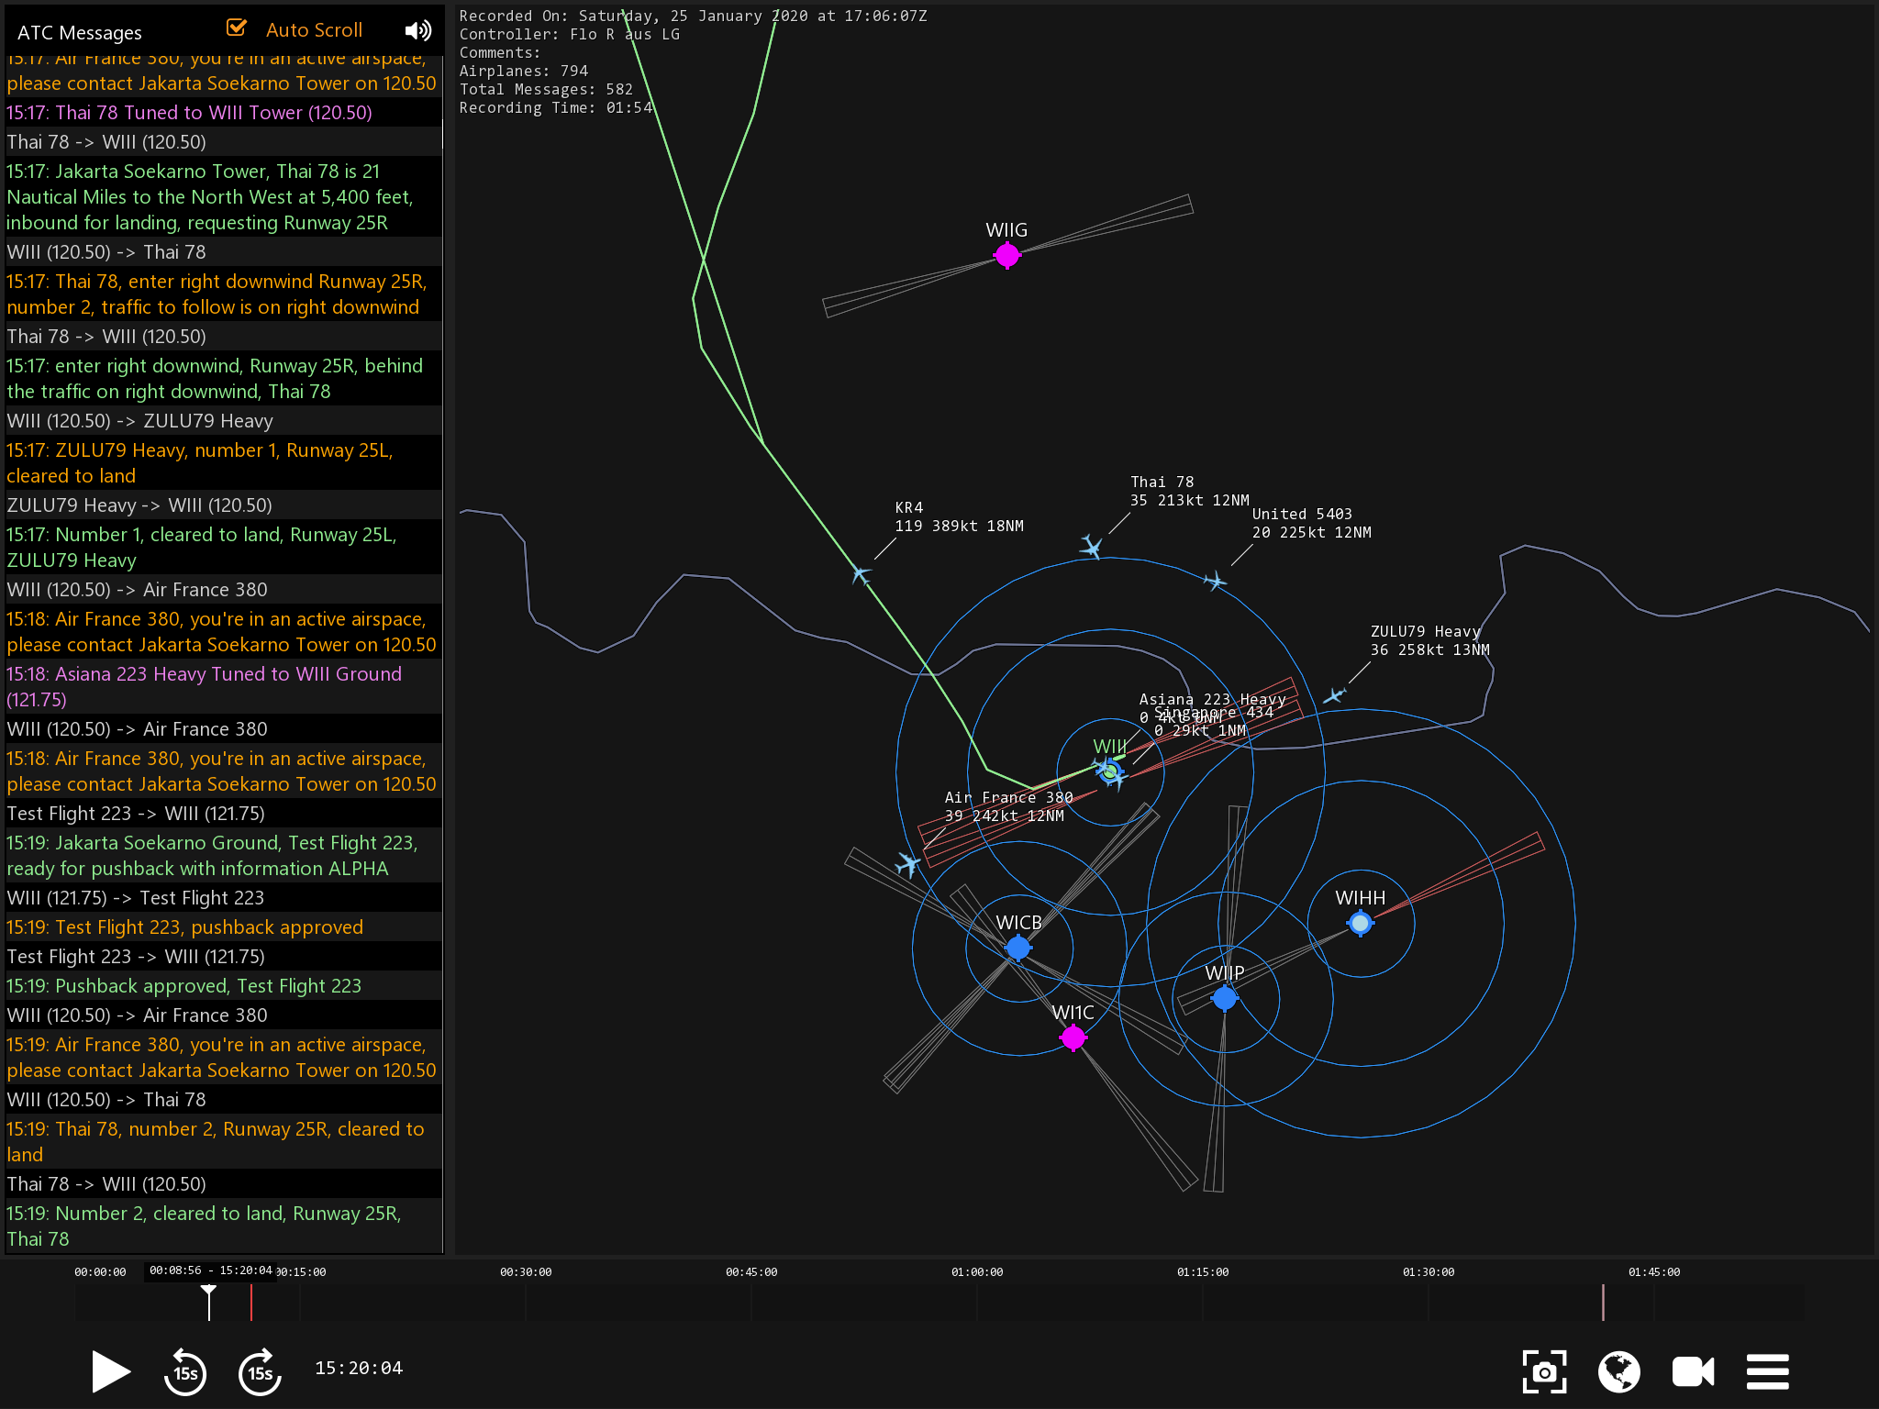The width and height of the screenshot is (1879, 1409).
Task: Open the globe map view icon
Action: [1618, 1371]
